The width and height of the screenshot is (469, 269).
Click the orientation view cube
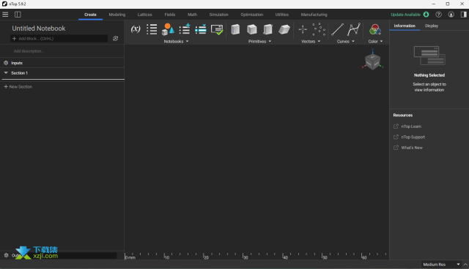(372, 61)
